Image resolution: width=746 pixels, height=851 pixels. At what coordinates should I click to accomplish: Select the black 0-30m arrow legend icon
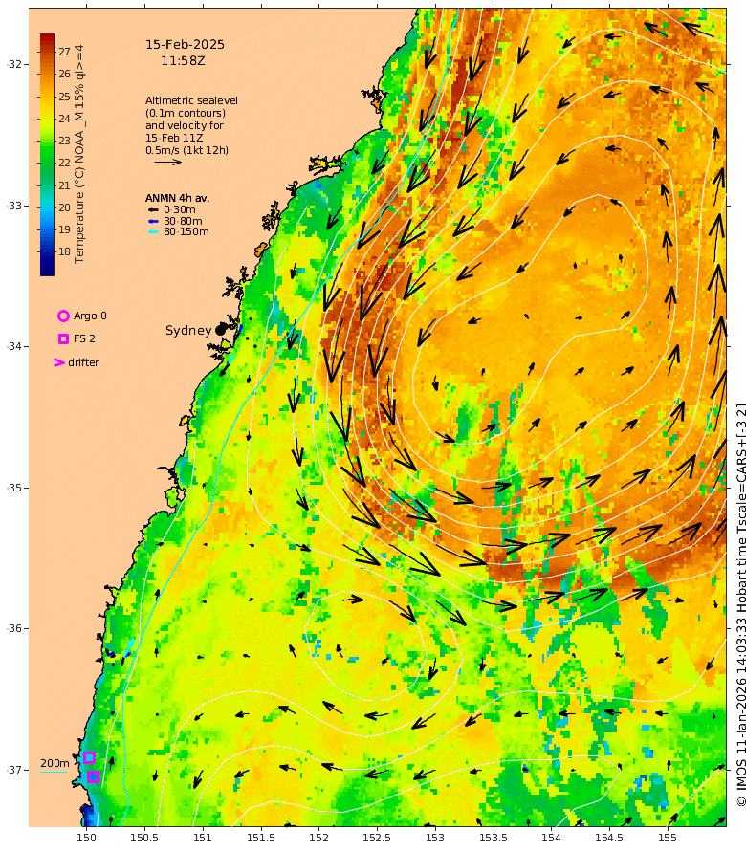154,210
